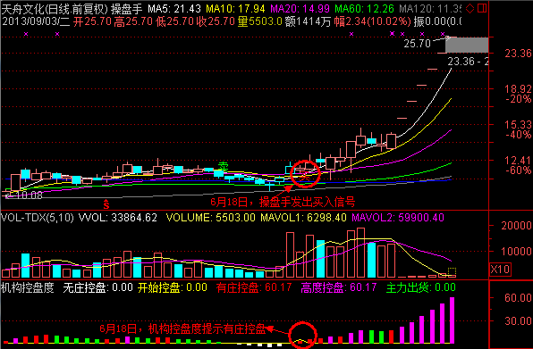Select the red S marker below candles

106,204
